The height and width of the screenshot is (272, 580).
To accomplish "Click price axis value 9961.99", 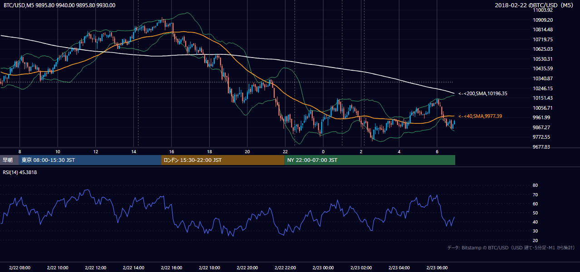I will 542,117.
